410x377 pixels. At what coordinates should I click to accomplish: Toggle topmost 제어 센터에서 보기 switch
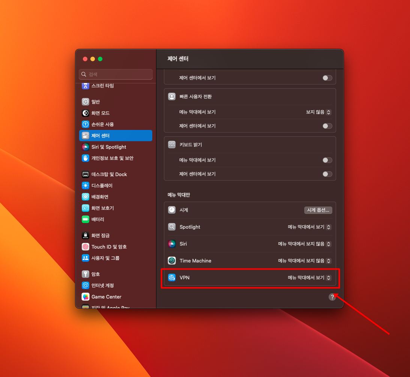click(327, 78)
